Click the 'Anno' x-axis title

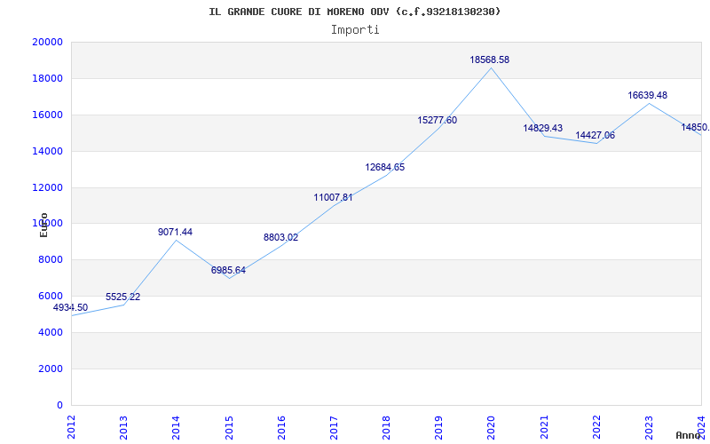[x=688, y=435]
